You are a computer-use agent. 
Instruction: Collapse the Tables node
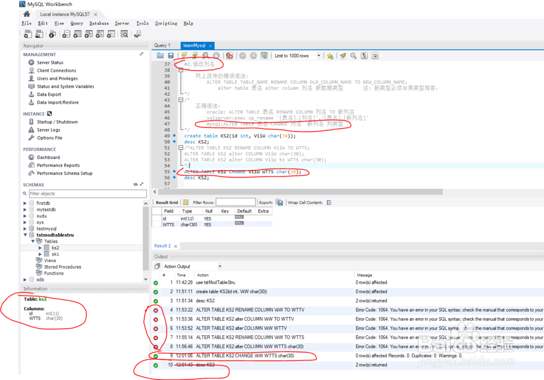33,241
